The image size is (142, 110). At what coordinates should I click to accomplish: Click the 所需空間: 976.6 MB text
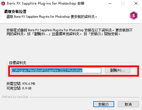[x=21, y=84]
